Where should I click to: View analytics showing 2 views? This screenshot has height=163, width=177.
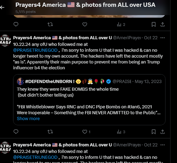pyautogui.click(x=120, y=24)
